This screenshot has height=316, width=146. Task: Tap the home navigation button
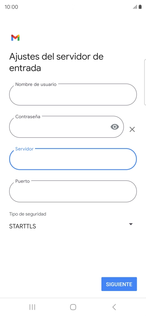coord(73,307)
